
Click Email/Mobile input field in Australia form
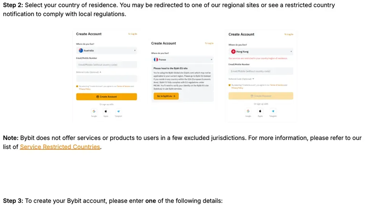107,65
